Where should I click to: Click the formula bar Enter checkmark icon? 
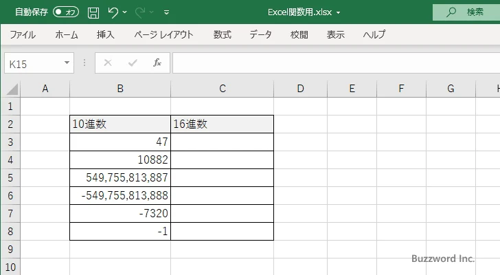click(132, 63)
